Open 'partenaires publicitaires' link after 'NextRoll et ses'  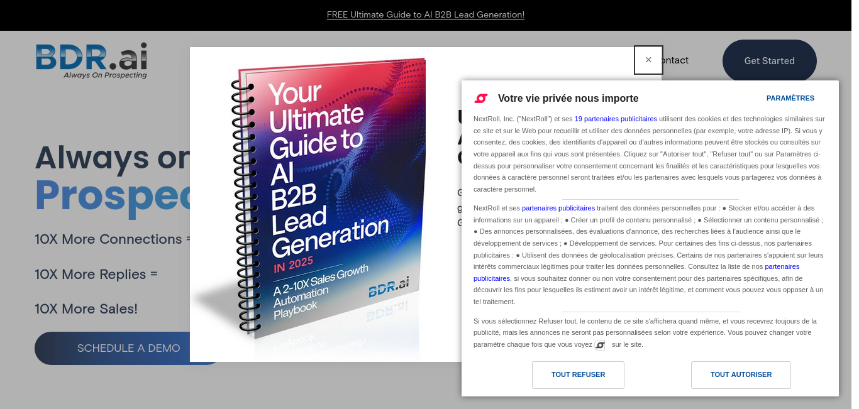tap(558, 208)
